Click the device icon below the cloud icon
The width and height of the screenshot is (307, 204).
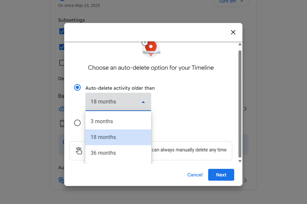62,124
